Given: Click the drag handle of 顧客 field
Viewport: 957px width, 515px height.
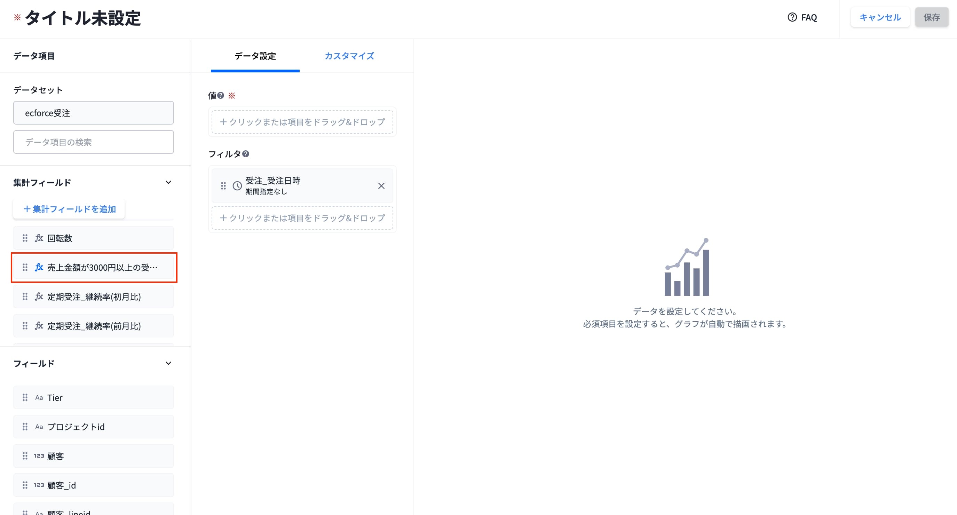Looking at the screenshot, I should (x=25, y=456).
